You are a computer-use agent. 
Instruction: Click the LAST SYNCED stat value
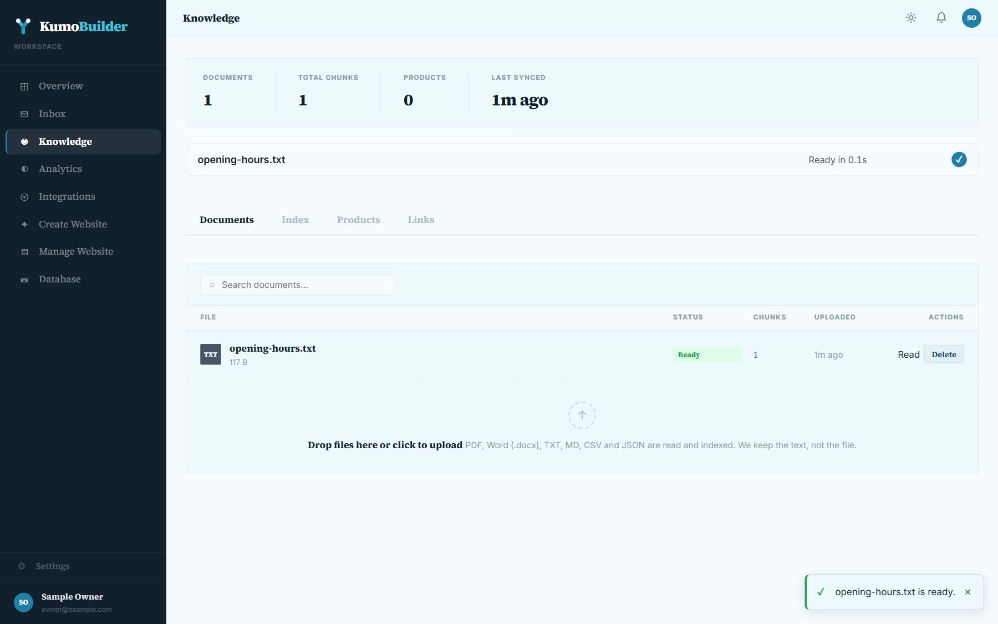click(520, 100)
